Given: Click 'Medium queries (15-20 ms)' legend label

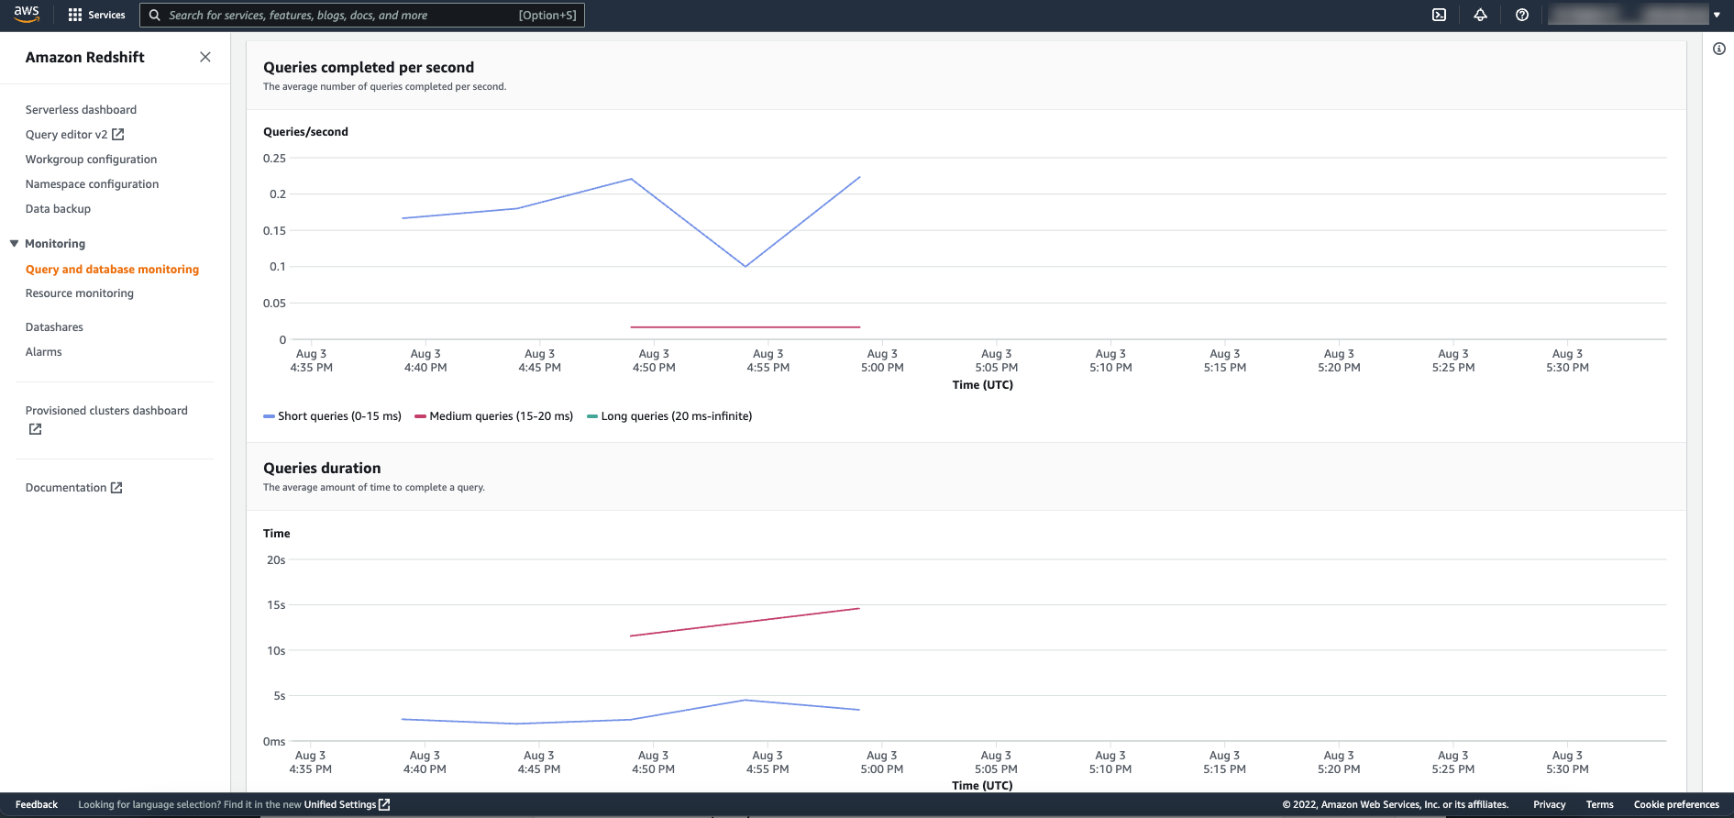Looking at the screenshot, I should coord(502,416).
